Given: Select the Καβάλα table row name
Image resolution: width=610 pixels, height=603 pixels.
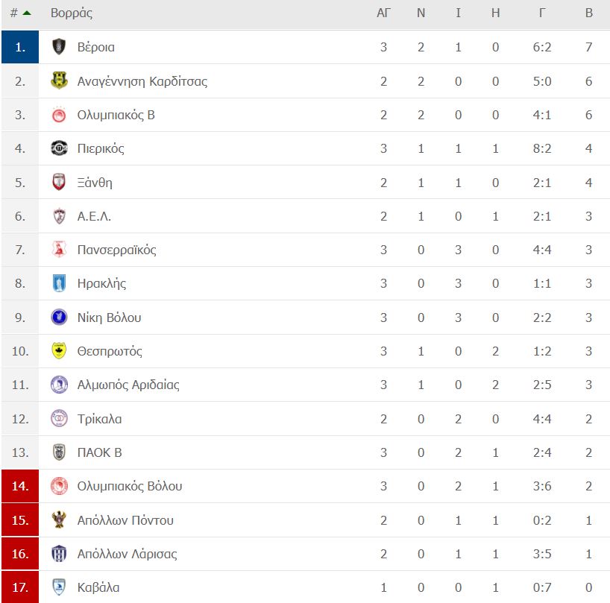Looking at the screenshot, I should pyautogui.click(x=98, y=587).
